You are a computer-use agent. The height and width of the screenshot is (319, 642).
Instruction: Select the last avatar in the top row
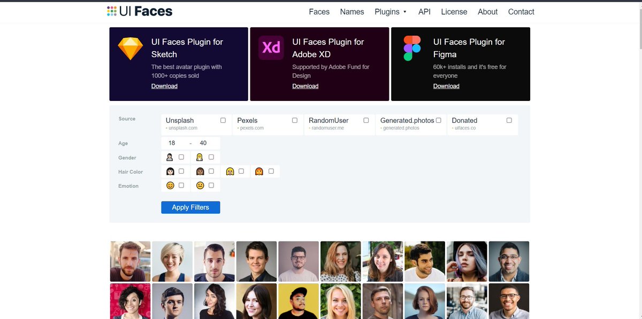pos(509,261)
